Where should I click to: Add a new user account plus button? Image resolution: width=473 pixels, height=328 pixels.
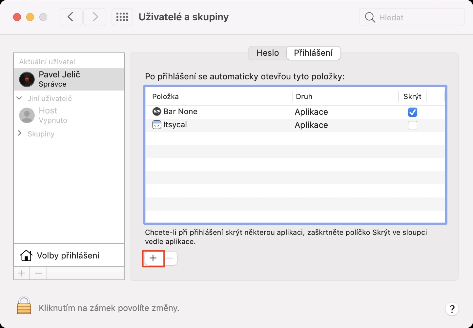(x=22, y=273)
